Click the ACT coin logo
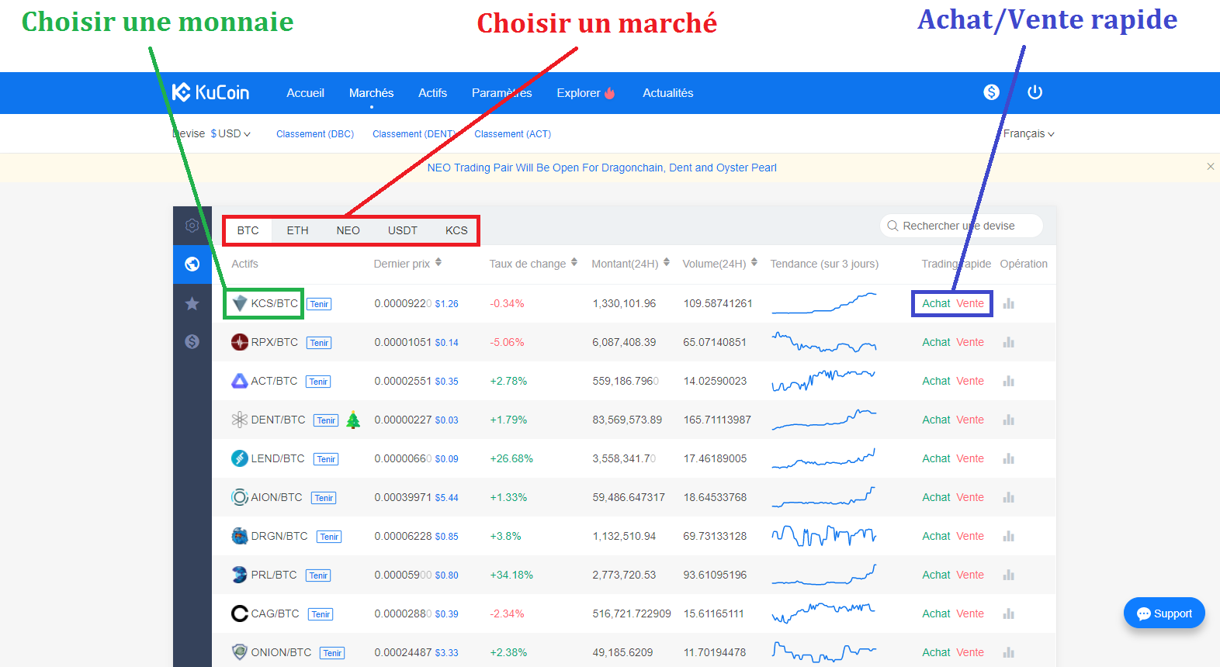This screenshot has height=667, width=1220. tap(240, 381)
